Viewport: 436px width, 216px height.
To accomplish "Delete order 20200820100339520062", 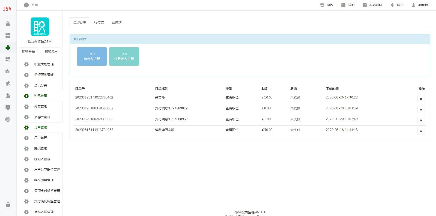I will [421, 109].
